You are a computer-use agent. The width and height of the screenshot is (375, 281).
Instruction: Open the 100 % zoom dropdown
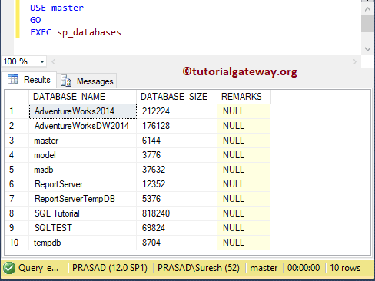click(42, 61)
